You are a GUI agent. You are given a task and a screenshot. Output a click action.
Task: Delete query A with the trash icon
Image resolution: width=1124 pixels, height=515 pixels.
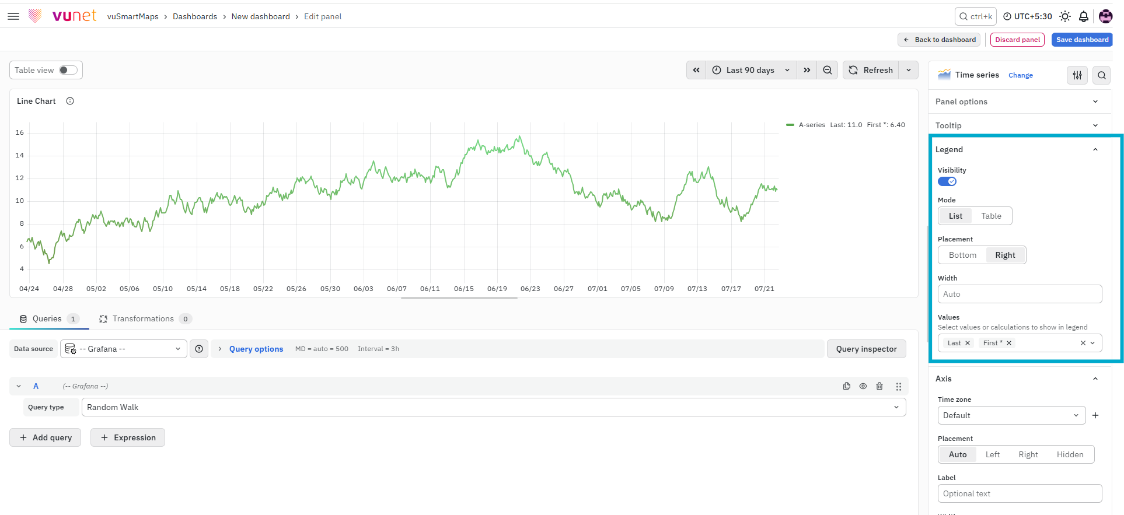879,386
